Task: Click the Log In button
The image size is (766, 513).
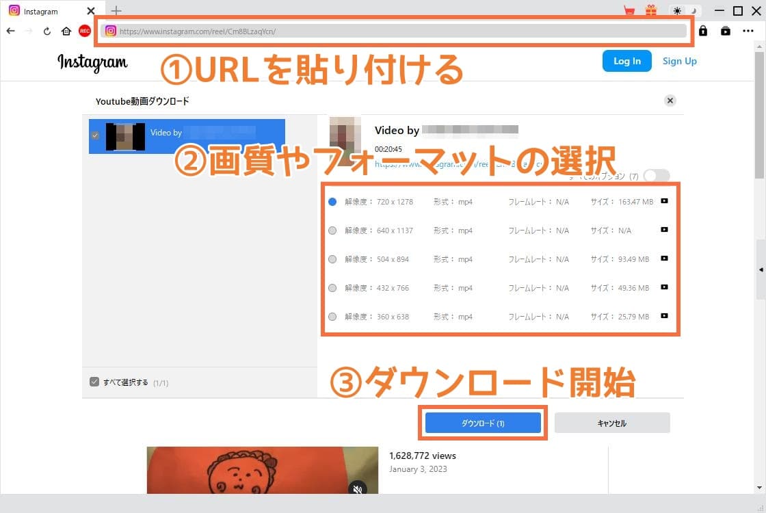Action: [626, 61]
